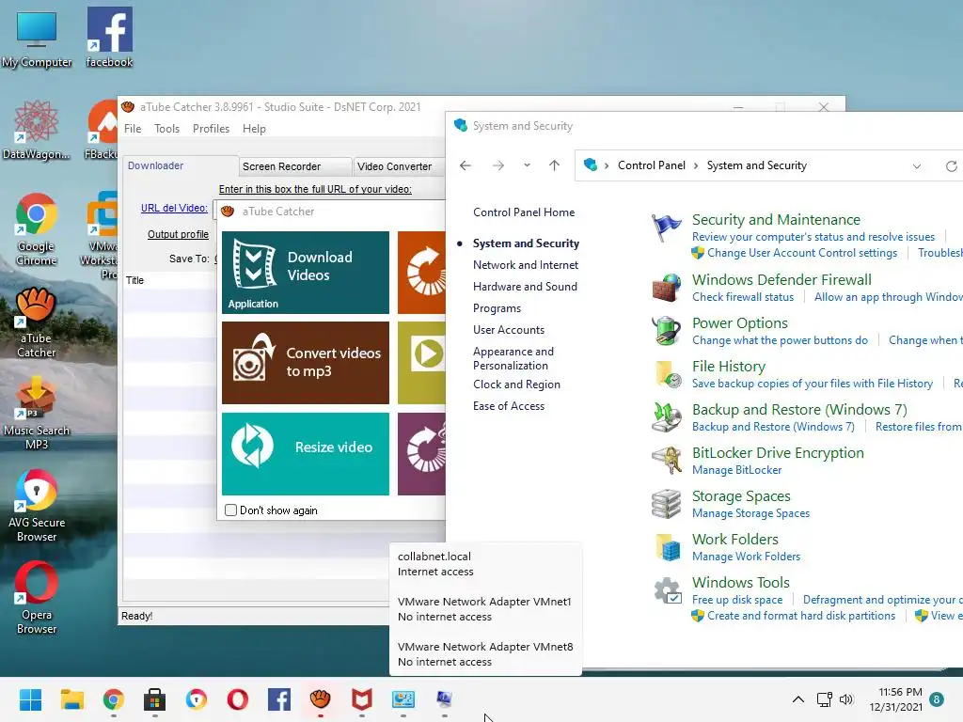Open the aTube Catcher desktop shortcut
963x722 pixels.
[x=37, y=323]
